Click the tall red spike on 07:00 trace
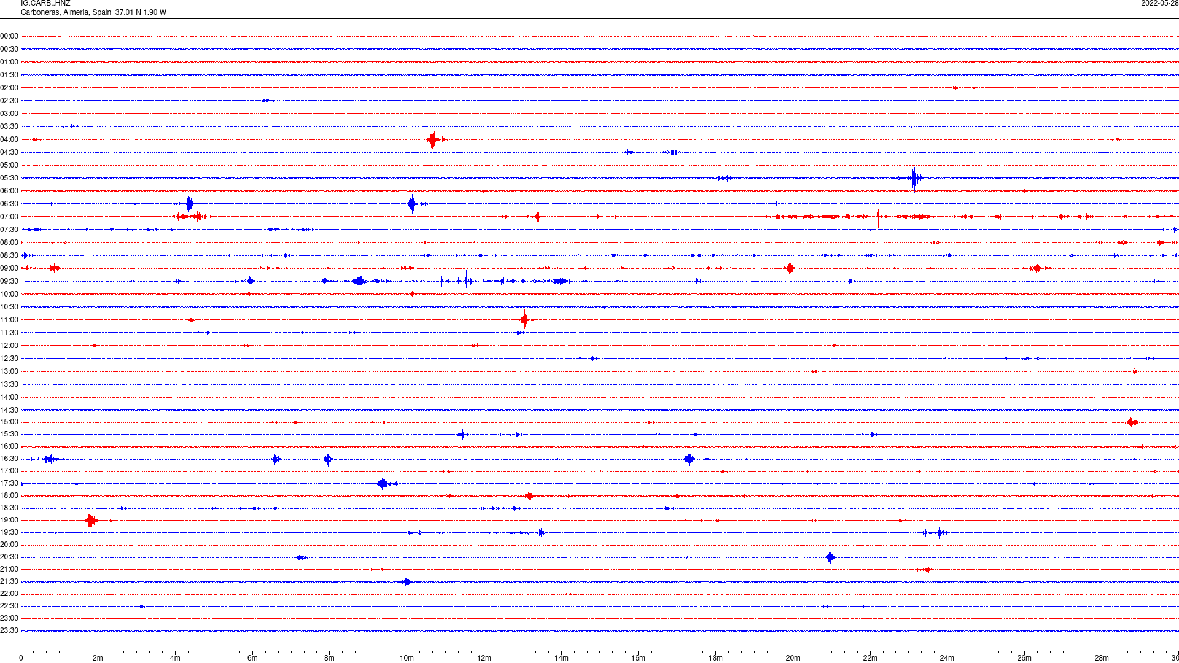The image size is (1179, 663). click(878, 218)
